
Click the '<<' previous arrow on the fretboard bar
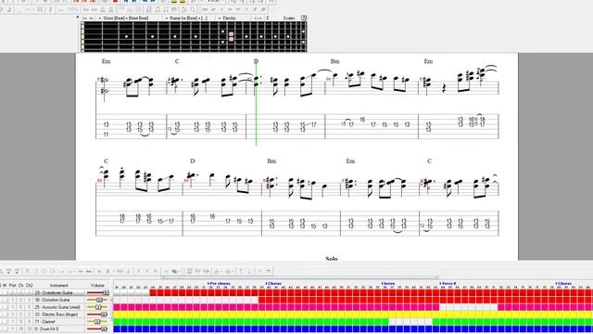tap(84, 18)
